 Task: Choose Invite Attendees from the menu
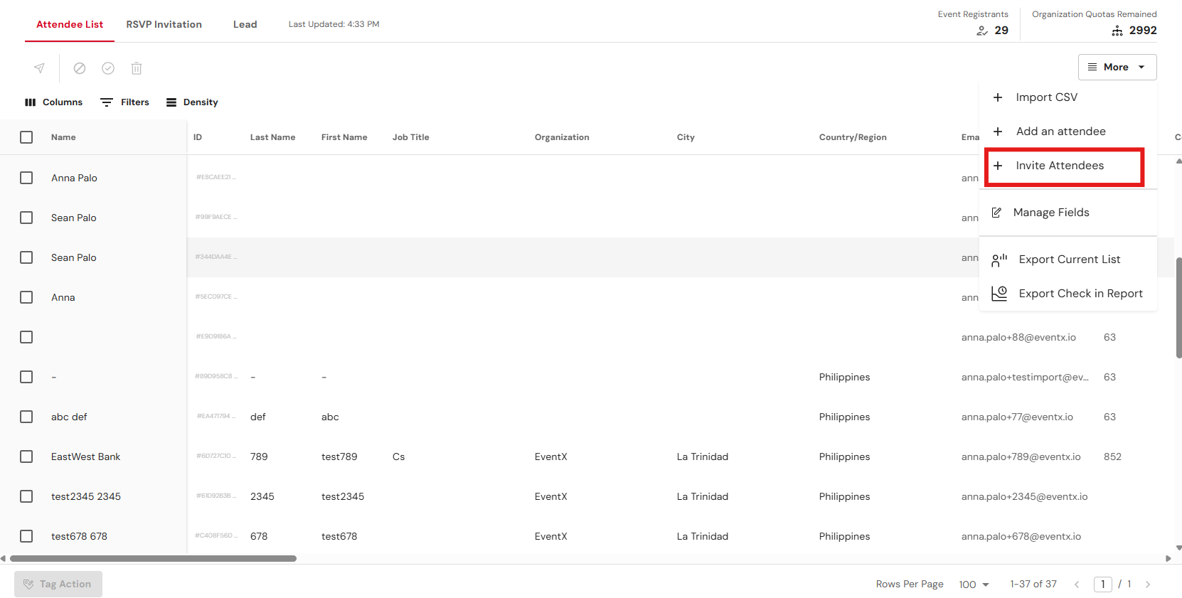[1059, 166]
